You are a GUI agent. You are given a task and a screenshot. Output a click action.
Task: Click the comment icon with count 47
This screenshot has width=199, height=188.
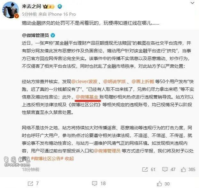pos(165,169)
